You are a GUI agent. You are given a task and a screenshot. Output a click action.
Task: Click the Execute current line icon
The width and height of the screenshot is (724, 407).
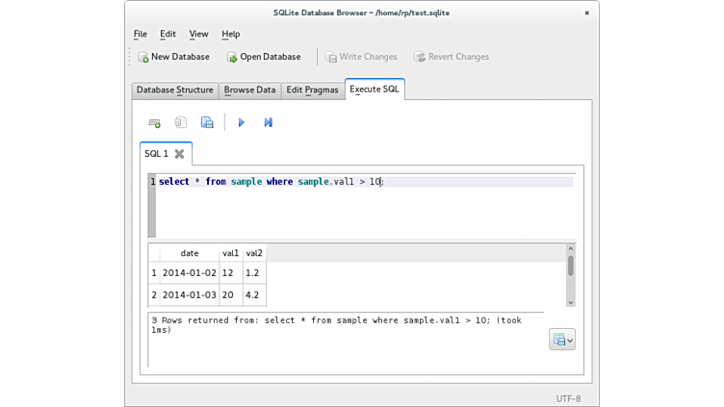coord(269,123)
